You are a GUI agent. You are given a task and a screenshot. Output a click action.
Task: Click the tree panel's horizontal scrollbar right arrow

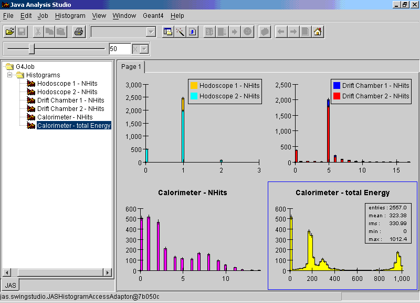click(108, 272)
